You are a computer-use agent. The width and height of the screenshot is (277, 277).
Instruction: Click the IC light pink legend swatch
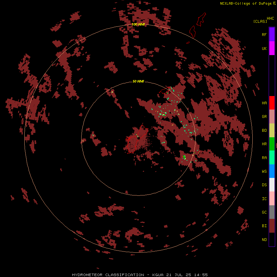click(x=272, y=199)
